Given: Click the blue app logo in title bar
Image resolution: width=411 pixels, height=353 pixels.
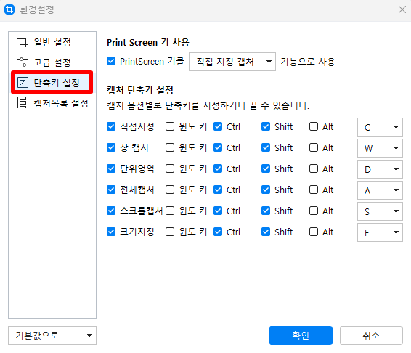Looking at the screenshot, I should [x=9, y=9].
